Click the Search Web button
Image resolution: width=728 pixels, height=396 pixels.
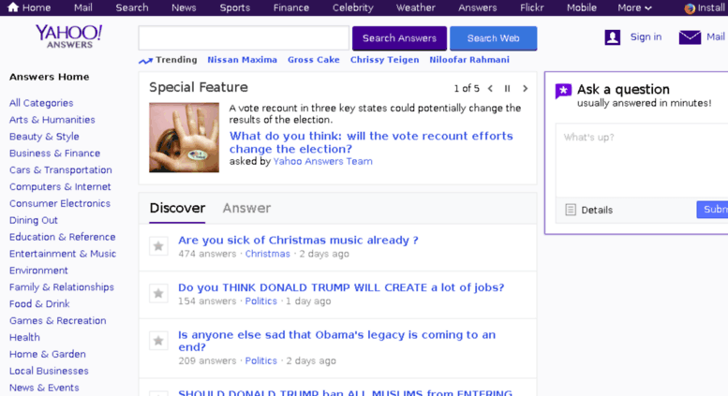click(x=493, y=38)
